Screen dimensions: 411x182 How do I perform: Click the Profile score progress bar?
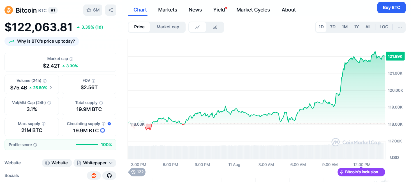[87, 145]
